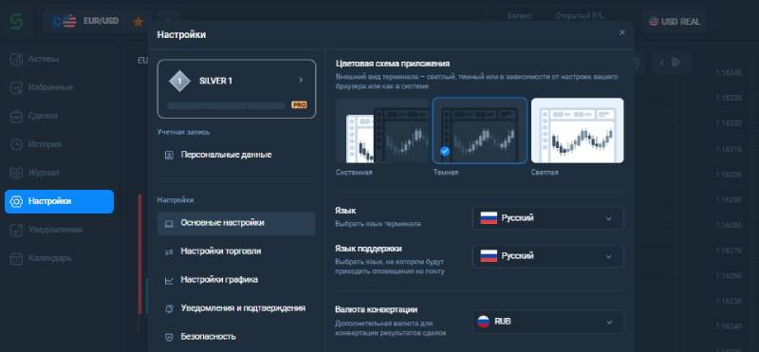Click the SILVER 1 progress bar
The width and height of the screenshot is (759, 352).
(x=226, y=105)
